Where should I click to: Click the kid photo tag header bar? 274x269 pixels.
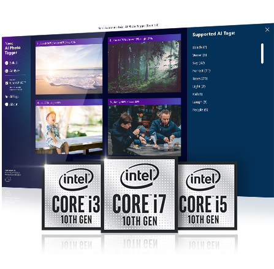click(69, 103)
